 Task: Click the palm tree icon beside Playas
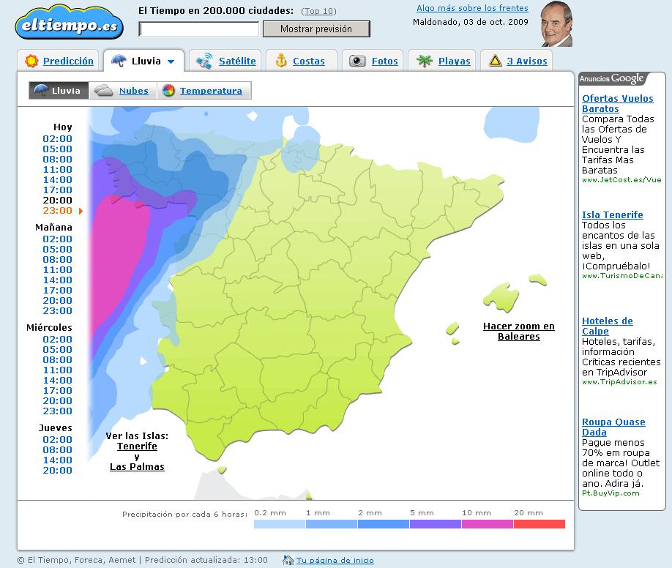pos(425,61)
